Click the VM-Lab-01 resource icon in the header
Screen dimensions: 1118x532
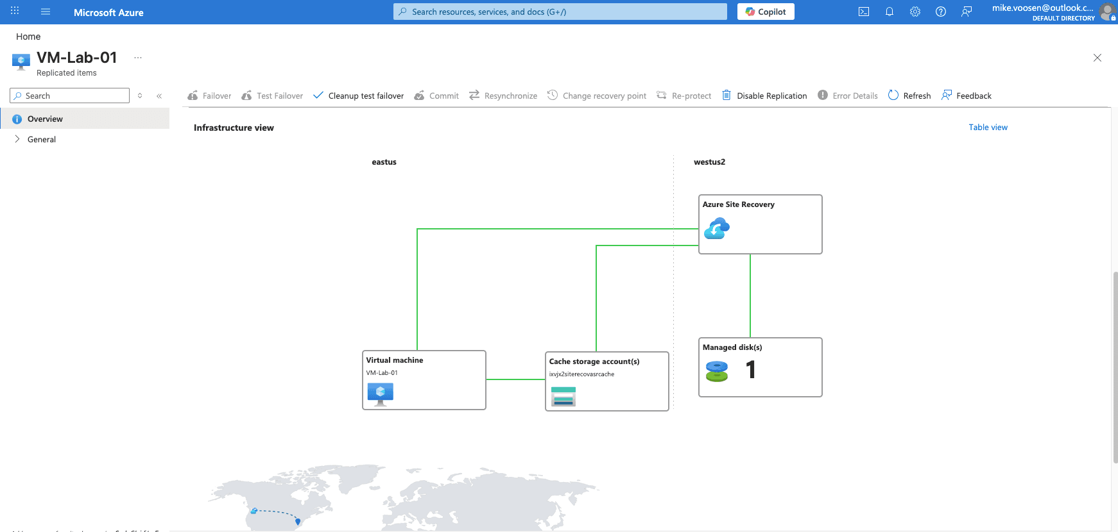click(21, 62)
